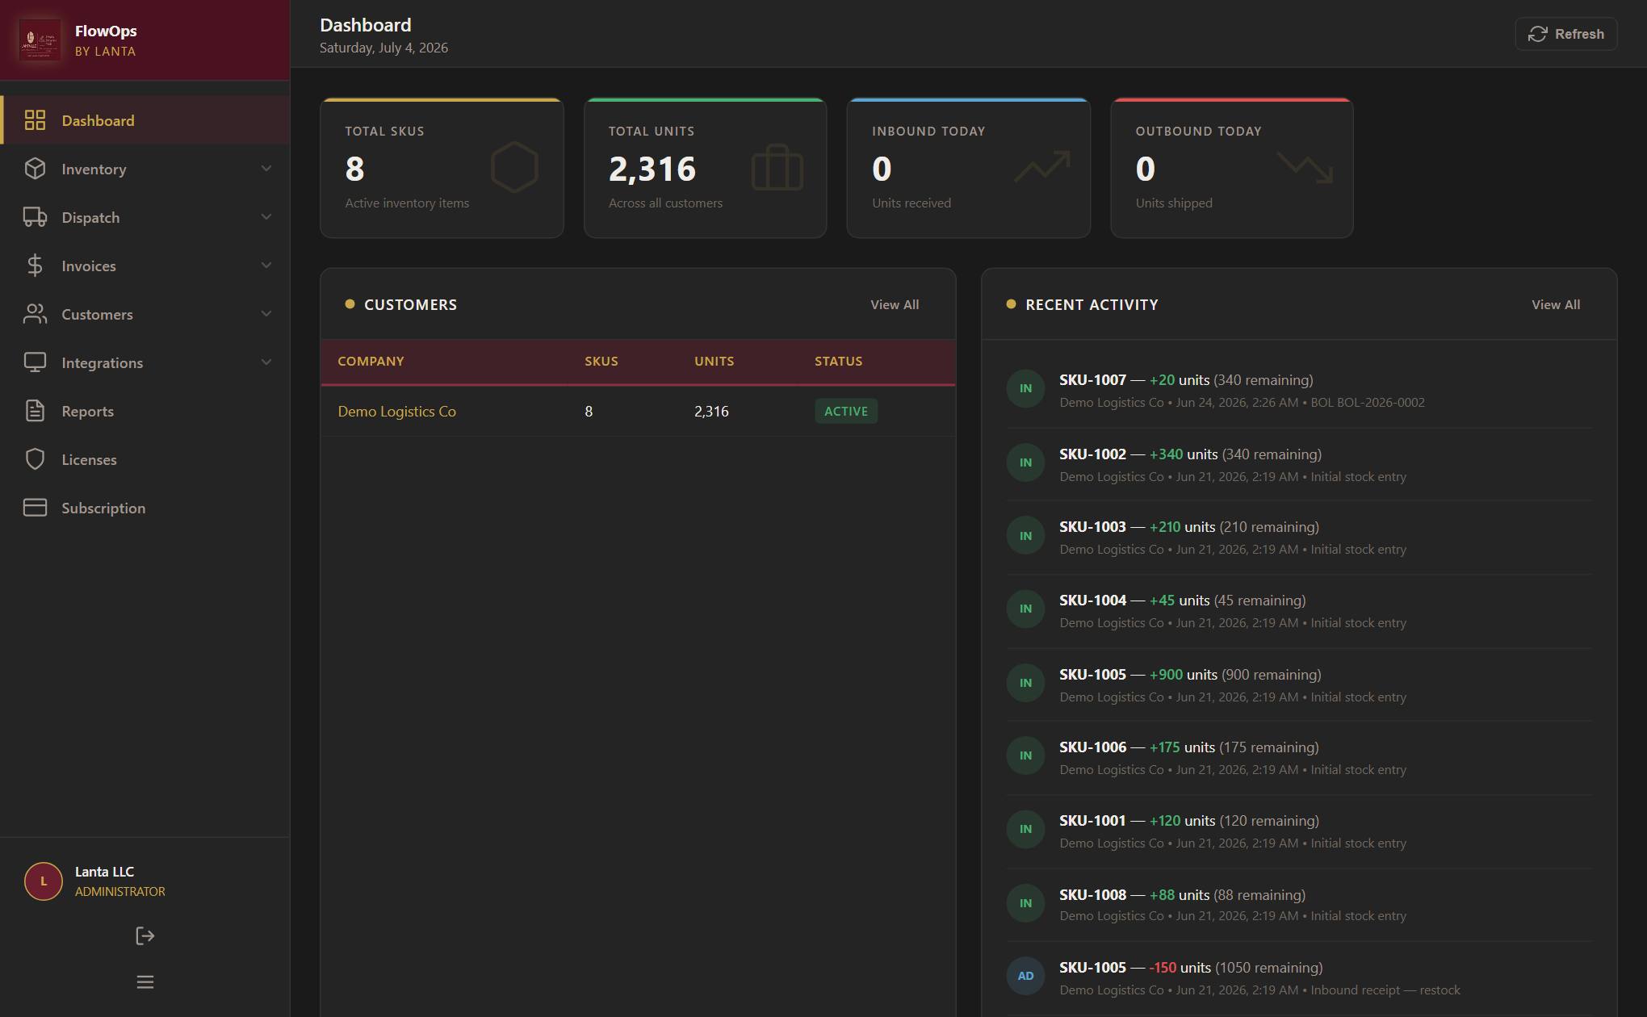
Task: Click the SKU-1005 +900 units entry
Action: 1190,674
